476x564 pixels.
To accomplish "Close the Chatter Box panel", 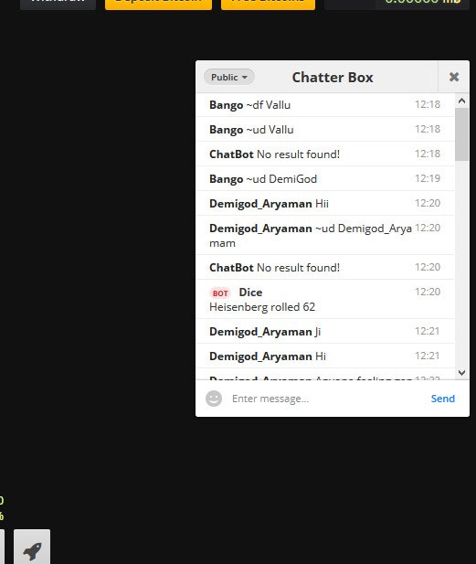I will point(454,77).
